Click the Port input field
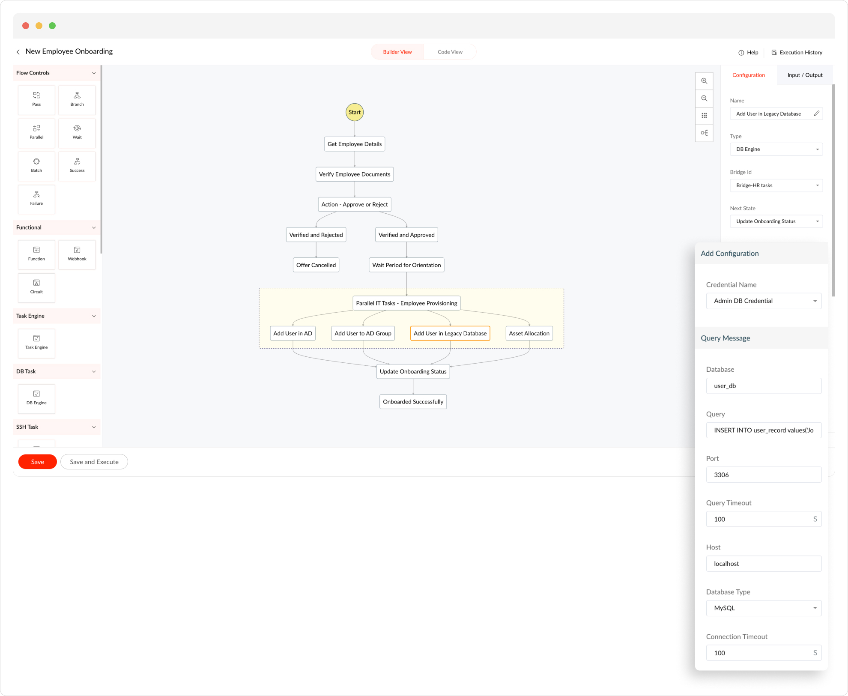 [764, 475]
